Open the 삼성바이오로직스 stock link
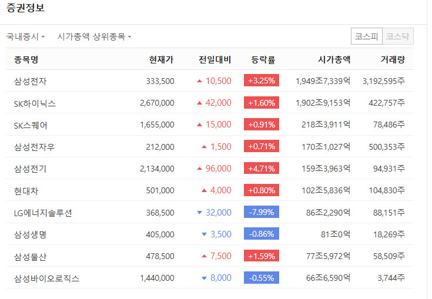432x299 pixels. point(46,278)
